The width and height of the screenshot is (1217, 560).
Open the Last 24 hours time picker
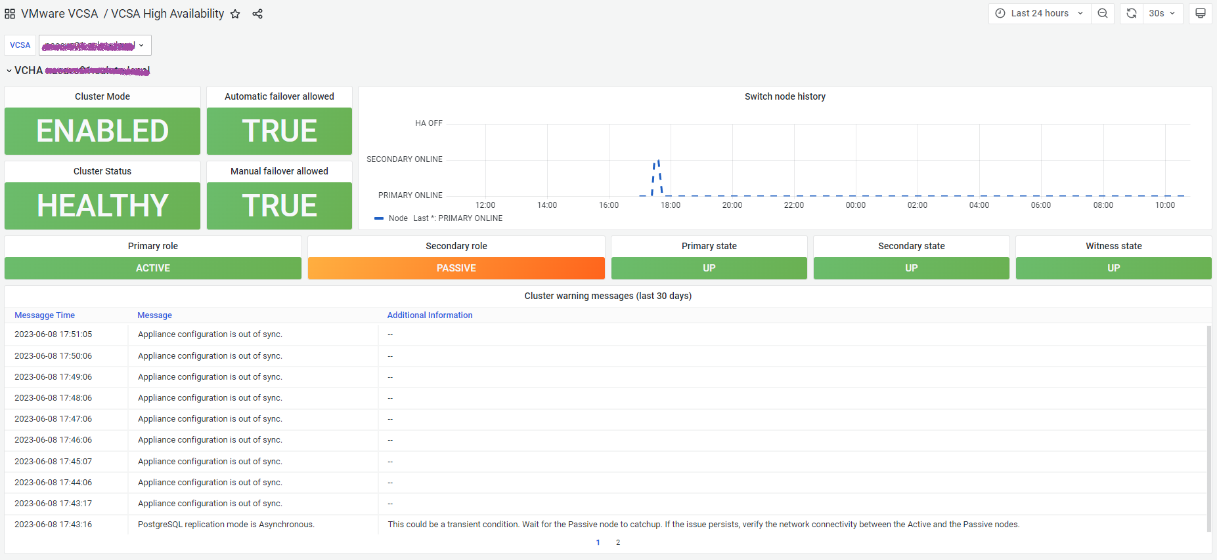click(1040, 13)
